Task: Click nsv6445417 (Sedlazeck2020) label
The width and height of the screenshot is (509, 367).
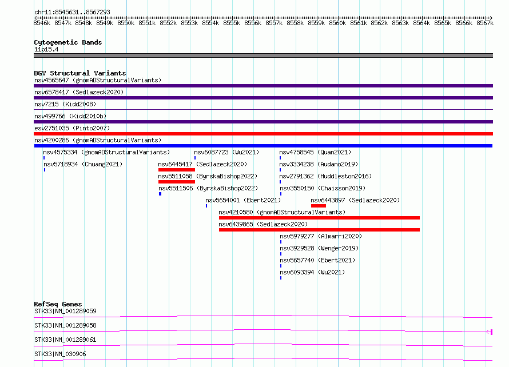Action: point(202,164)
